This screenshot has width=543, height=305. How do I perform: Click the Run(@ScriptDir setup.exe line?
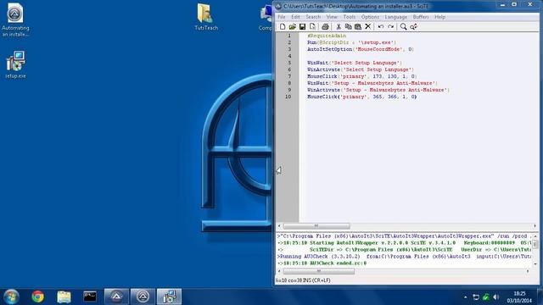[351, 42]
